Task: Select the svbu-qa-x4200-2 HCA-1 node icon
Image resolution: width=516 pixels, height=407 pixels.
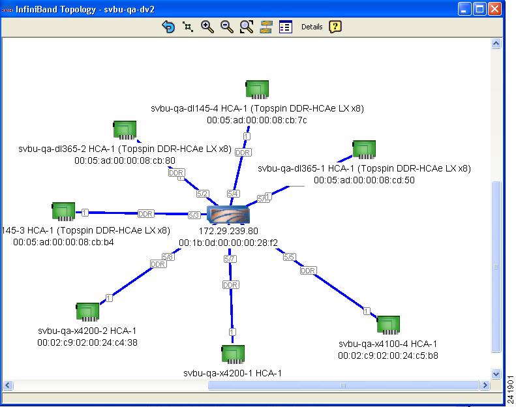Action: pyautogui.click(x=87, y=312)
